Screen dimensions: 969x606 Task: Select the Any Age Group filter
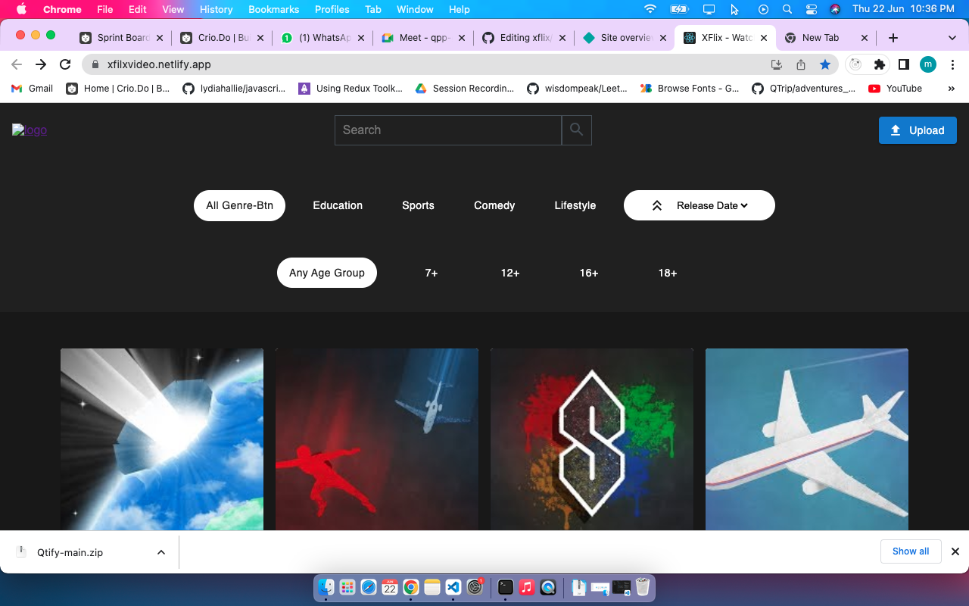[x=327, y=273]
